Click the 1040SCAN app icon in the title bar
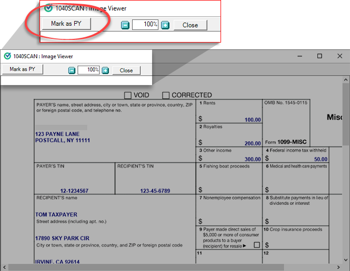The width and height of the screenshot is (350, 271). 7,56
